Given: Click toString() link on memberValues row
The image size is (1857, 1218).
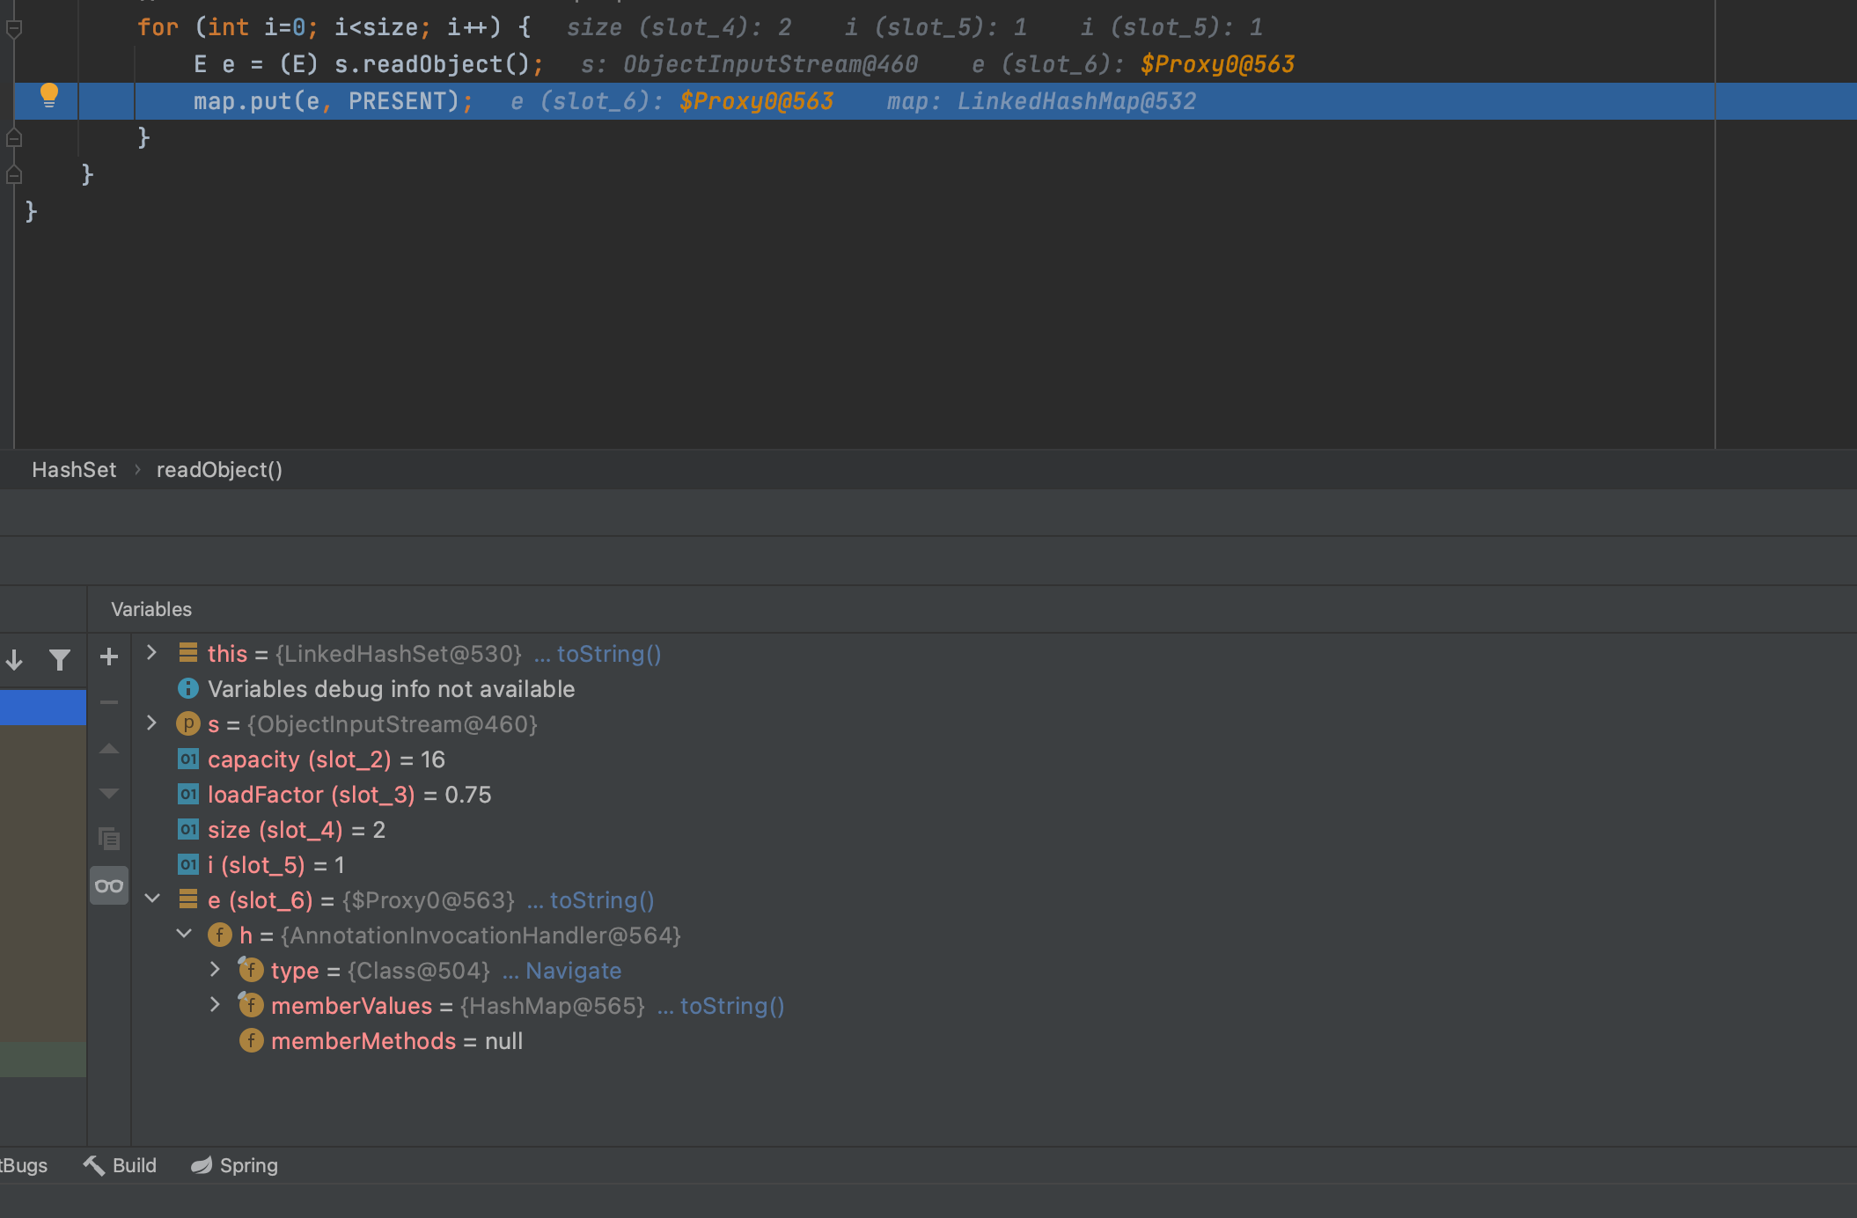Looking at the screenshot, I should tap(732, 1006).
